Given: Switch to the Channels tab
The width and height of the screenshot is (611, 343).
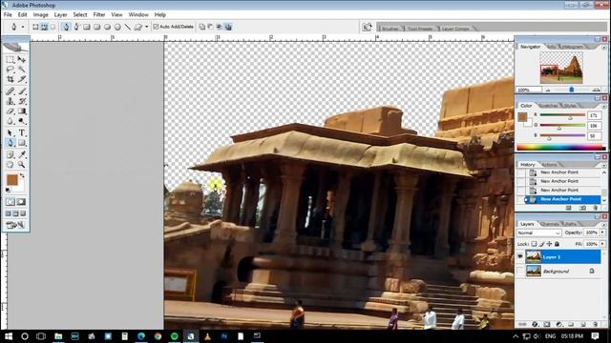Looking at the screenshot, I should (x=550, y=224).
